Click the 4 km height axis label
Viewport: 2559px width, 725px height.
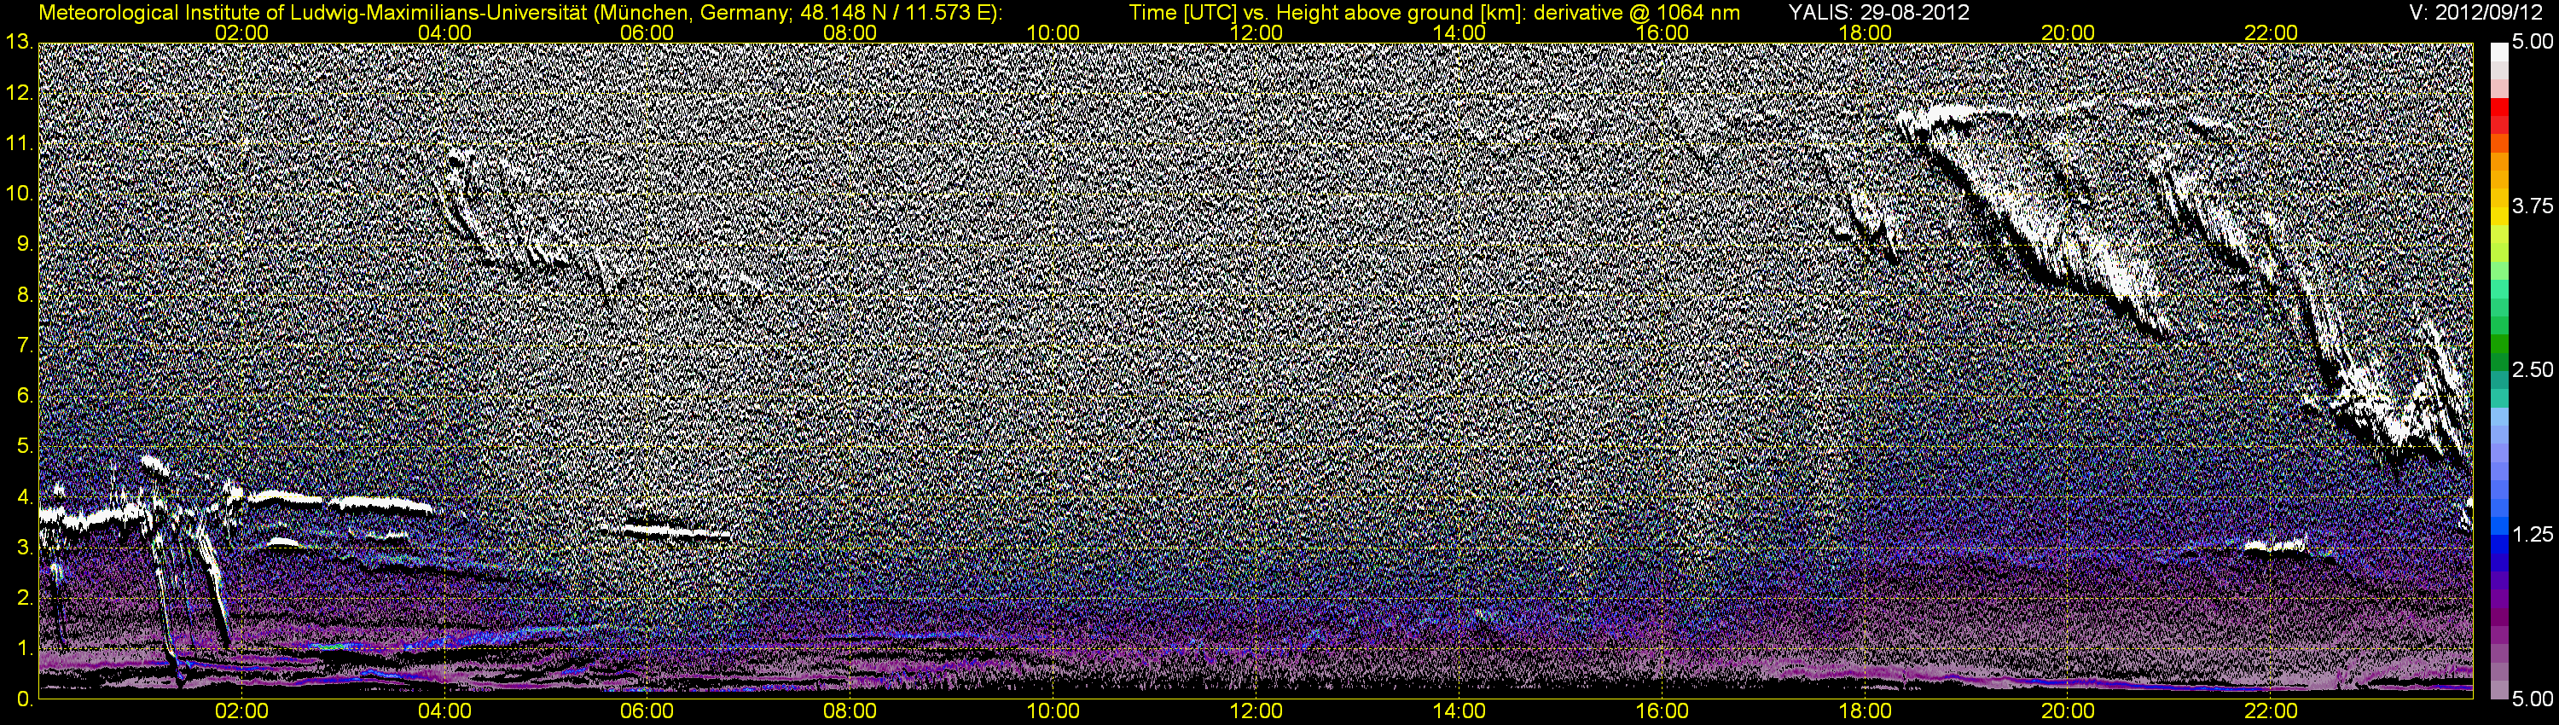(x=24, y=497)
